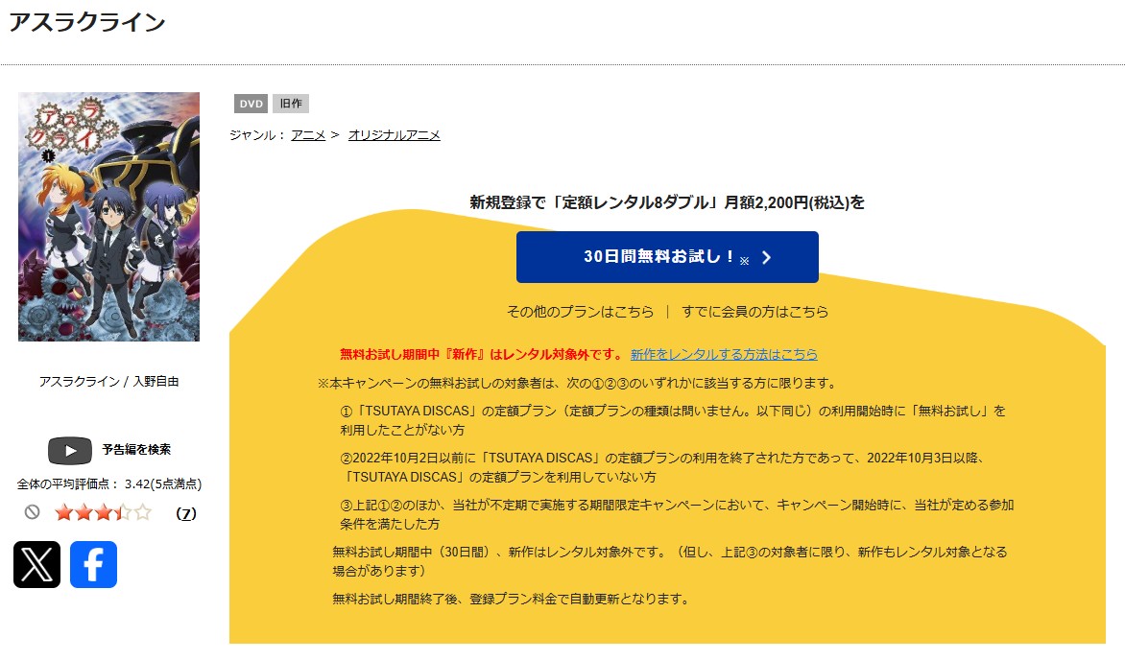Open アスラクライン link below the cover
The height and width of the screenshot is (660, 1125).
click(79, 382)
